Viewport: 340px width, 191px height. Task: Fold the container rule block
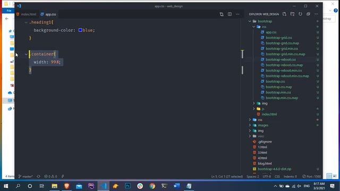(26, 54)
